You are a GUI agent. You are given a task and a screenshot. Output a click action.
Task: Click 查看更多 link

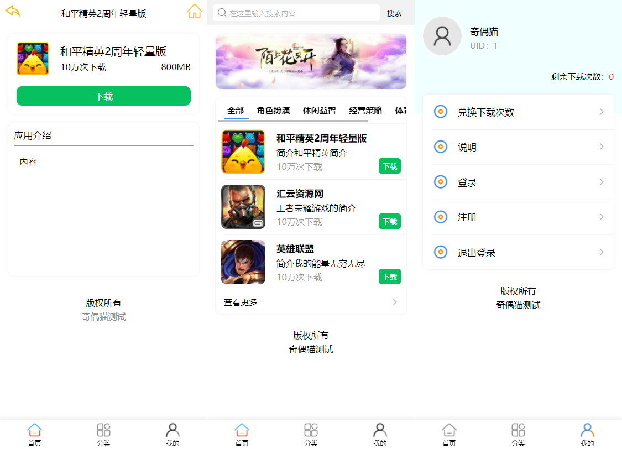[241, 302]
